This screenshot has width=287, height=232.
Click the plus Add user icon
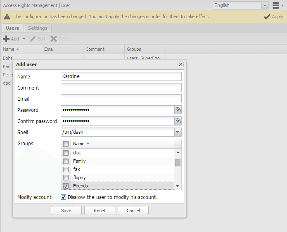(6, 39)
